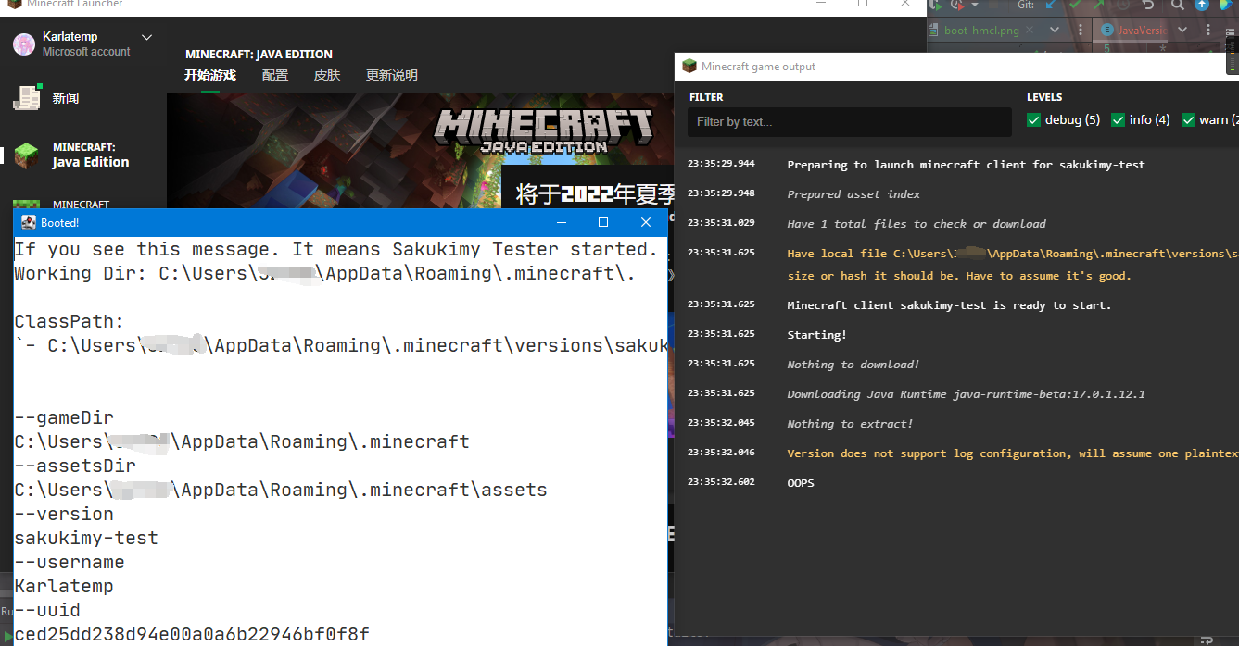
Task: Click the Karlatemp account avatar
Action: pos(24,43)
